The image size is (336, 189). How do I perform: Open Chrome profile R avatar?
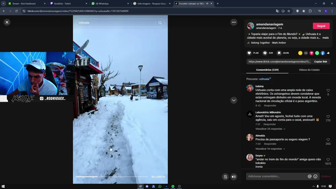[x=326, y=11]
